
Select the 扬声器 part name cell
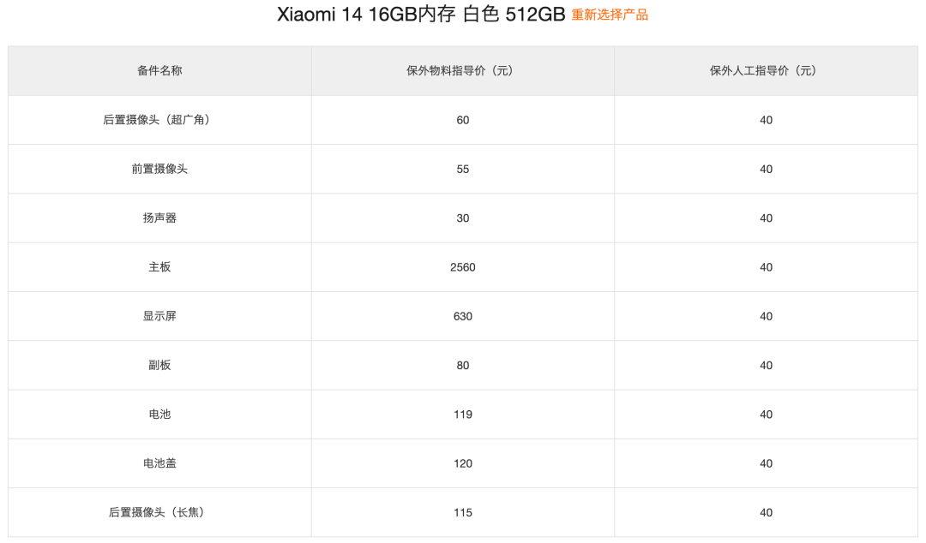tap(159, 218)
